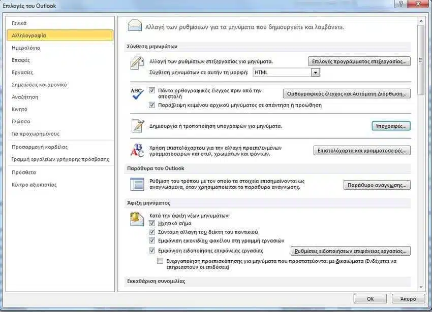Open the Επαφές category
432x312 pixels.
(60, 60)
